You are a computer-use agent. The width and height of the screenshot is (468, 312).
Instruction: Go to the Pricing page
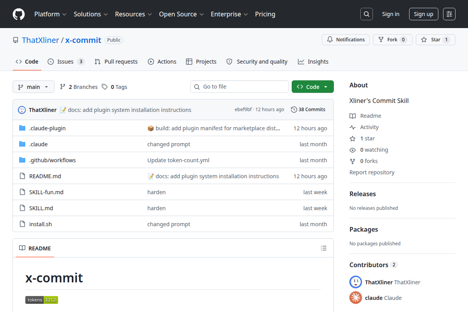(265, 14)
